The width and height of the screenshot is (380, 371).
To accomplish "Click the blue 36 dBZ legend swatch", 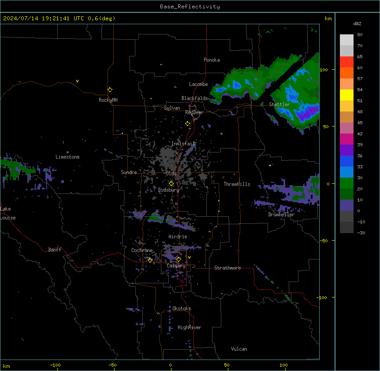I will coord(346,161).
